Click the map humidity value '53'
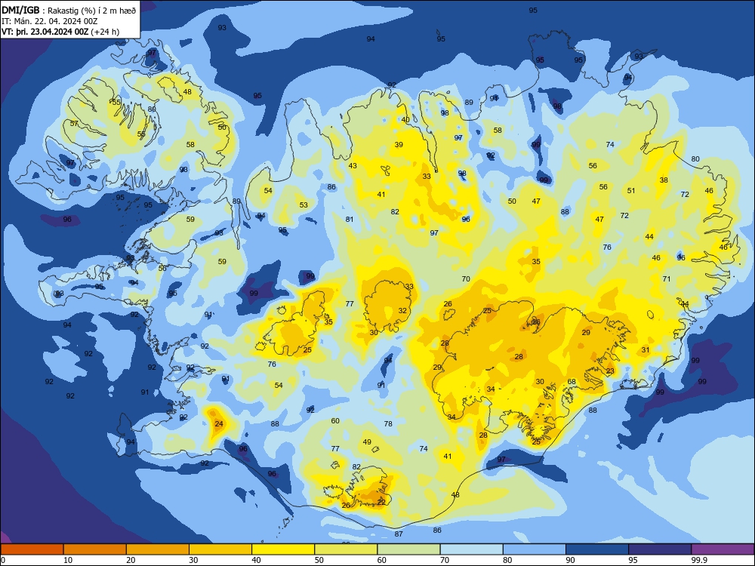The image size is (755, 566). click(x=304, y=205)
